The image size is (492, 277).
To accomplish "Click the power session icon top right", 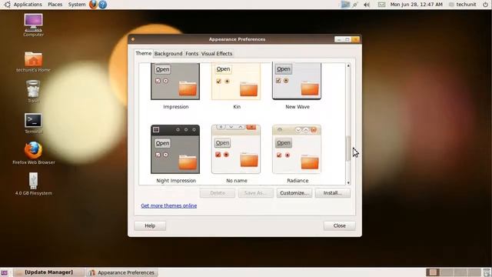I will [x=485, y=5].
